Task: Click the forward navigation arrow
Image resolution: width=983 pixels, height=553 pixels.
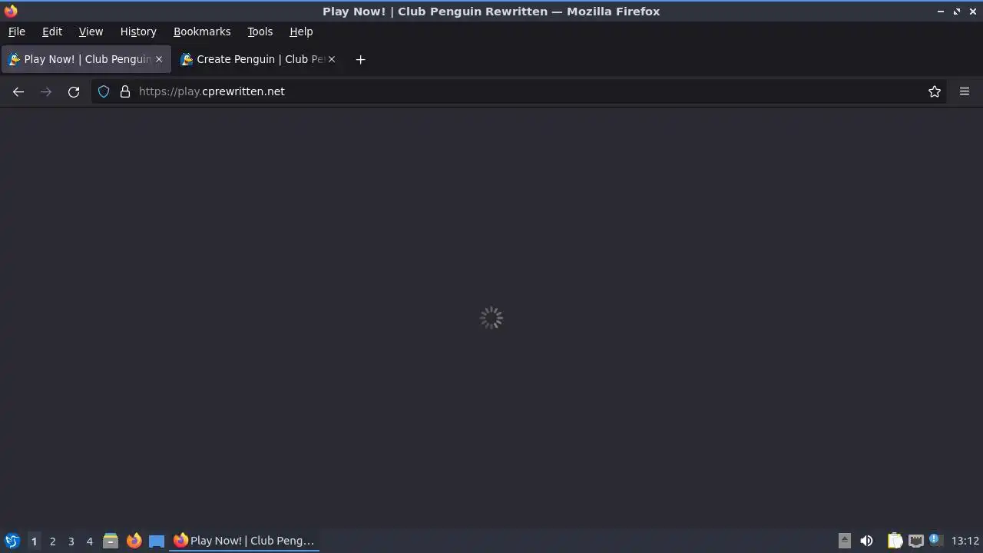Action: tap(46, 91)
